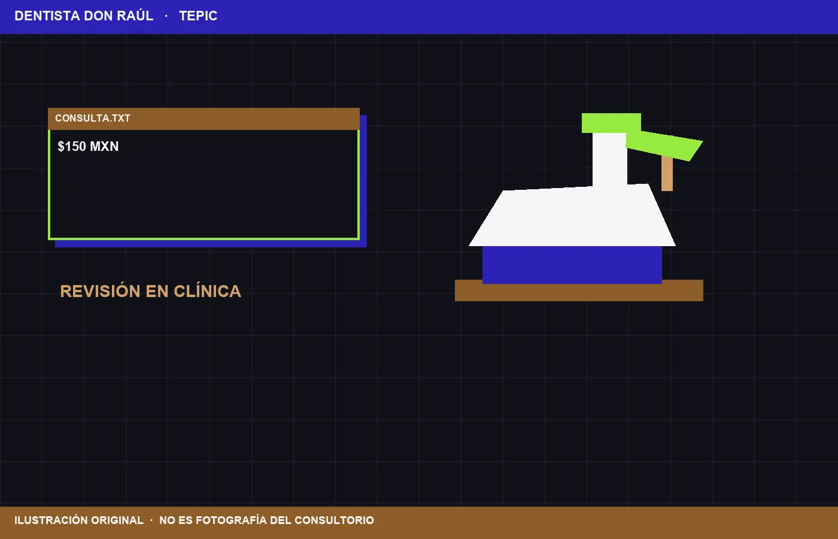Click the NO ES FOTOGRAFÍA DEL CONSULTORIO notice
Screen dimensions: 838x539
point(266,520)
